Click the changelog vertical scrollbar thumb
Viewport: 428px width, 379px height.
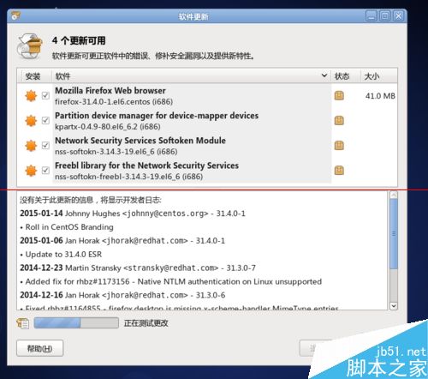[x=394, y=233]
